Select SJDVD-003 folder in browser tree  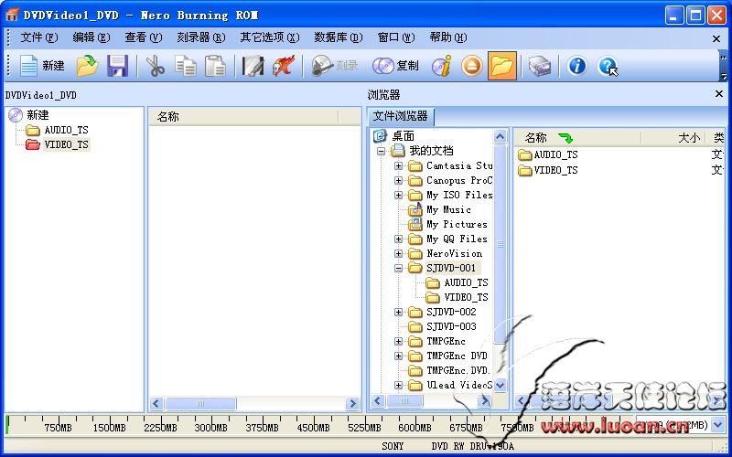click(451, 326)
